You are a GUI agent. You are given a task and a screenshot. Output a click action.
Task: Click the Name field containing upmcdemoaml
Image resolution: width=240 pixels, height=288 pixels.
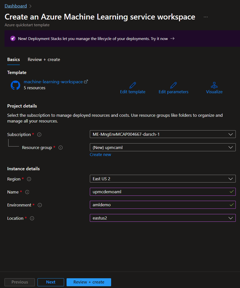click(163, 192)
